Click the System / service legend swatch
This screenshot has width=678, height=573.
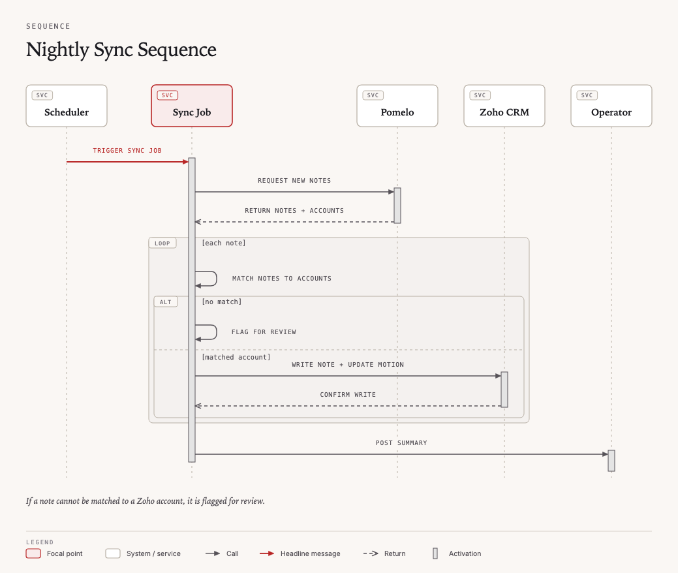point(113,553)
